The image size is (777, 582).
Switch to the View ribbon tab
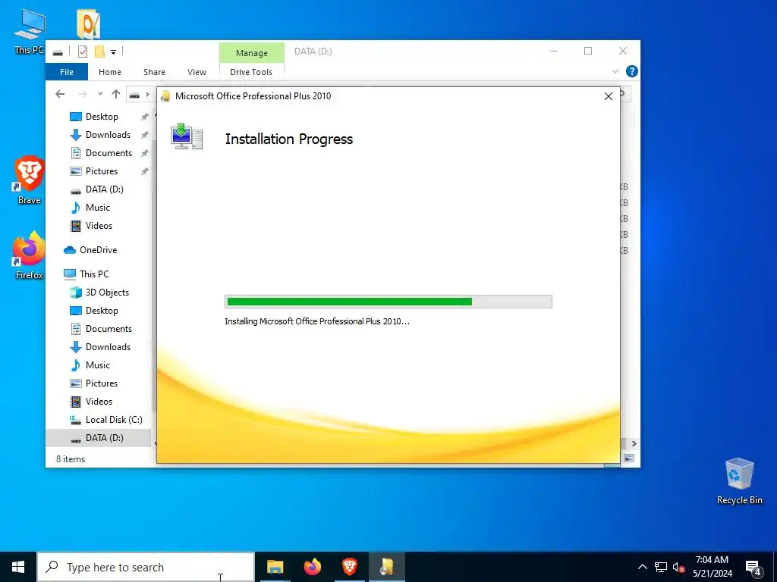pyautogui.click(x=197, y=72)
